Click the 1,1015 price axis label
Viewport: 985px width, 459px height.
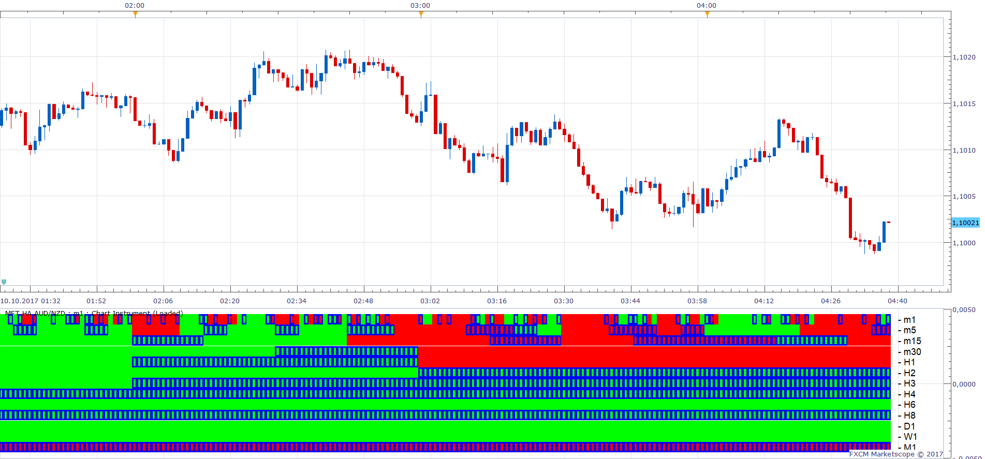point(964,104)
